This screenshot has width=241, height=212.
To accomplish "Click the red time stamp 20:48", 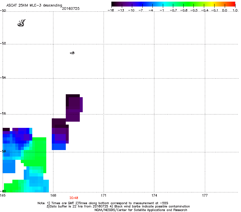I will pyautogui.click(x=74, y=198).
